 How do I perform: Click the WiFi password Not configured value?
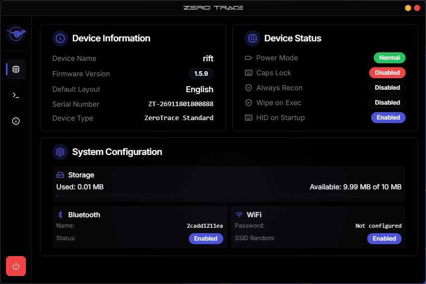pos(379,226)
